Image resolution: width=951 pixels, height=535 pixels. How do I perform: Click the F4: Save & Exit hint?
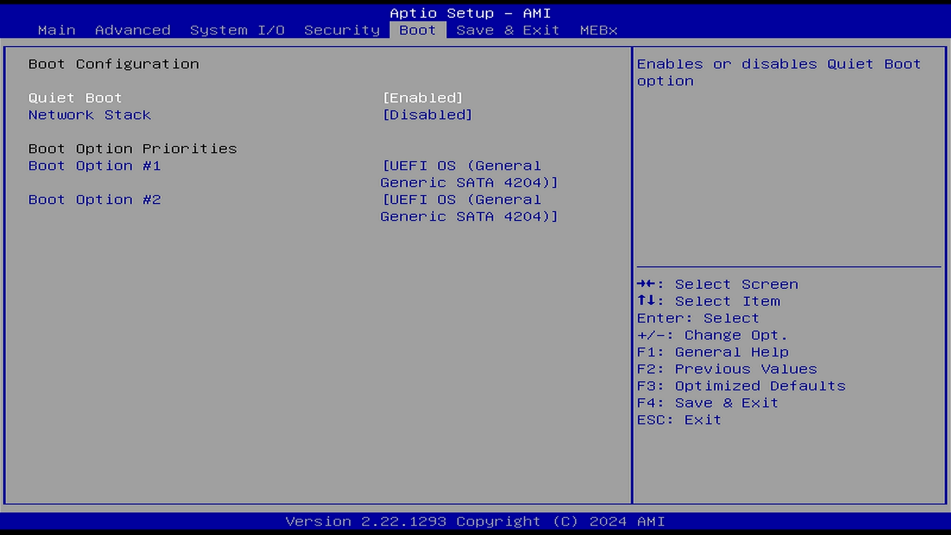click(707, 403)
